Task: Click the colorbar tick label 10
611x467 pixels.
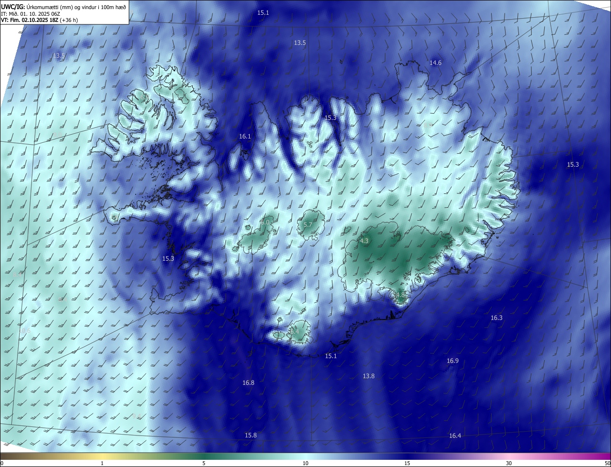Action: (305, 463)
